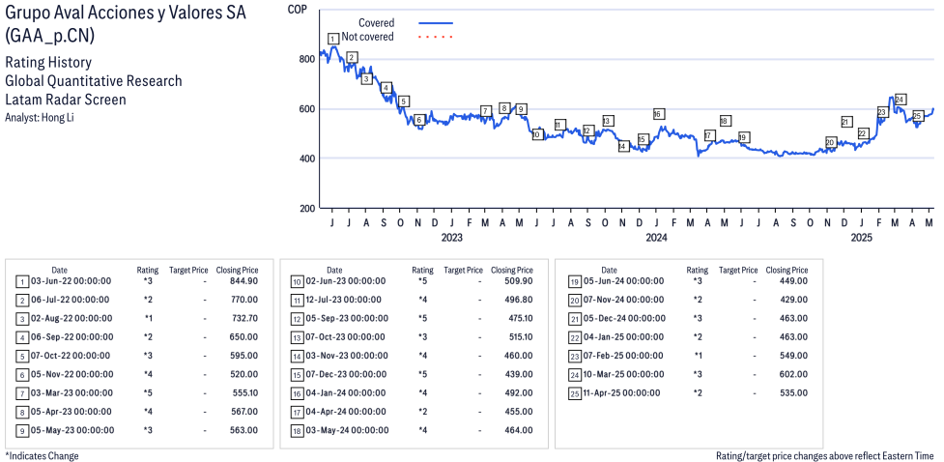944x462 pixels.
Task: Click the first table's Target Price column header
Action: [188, 271]
